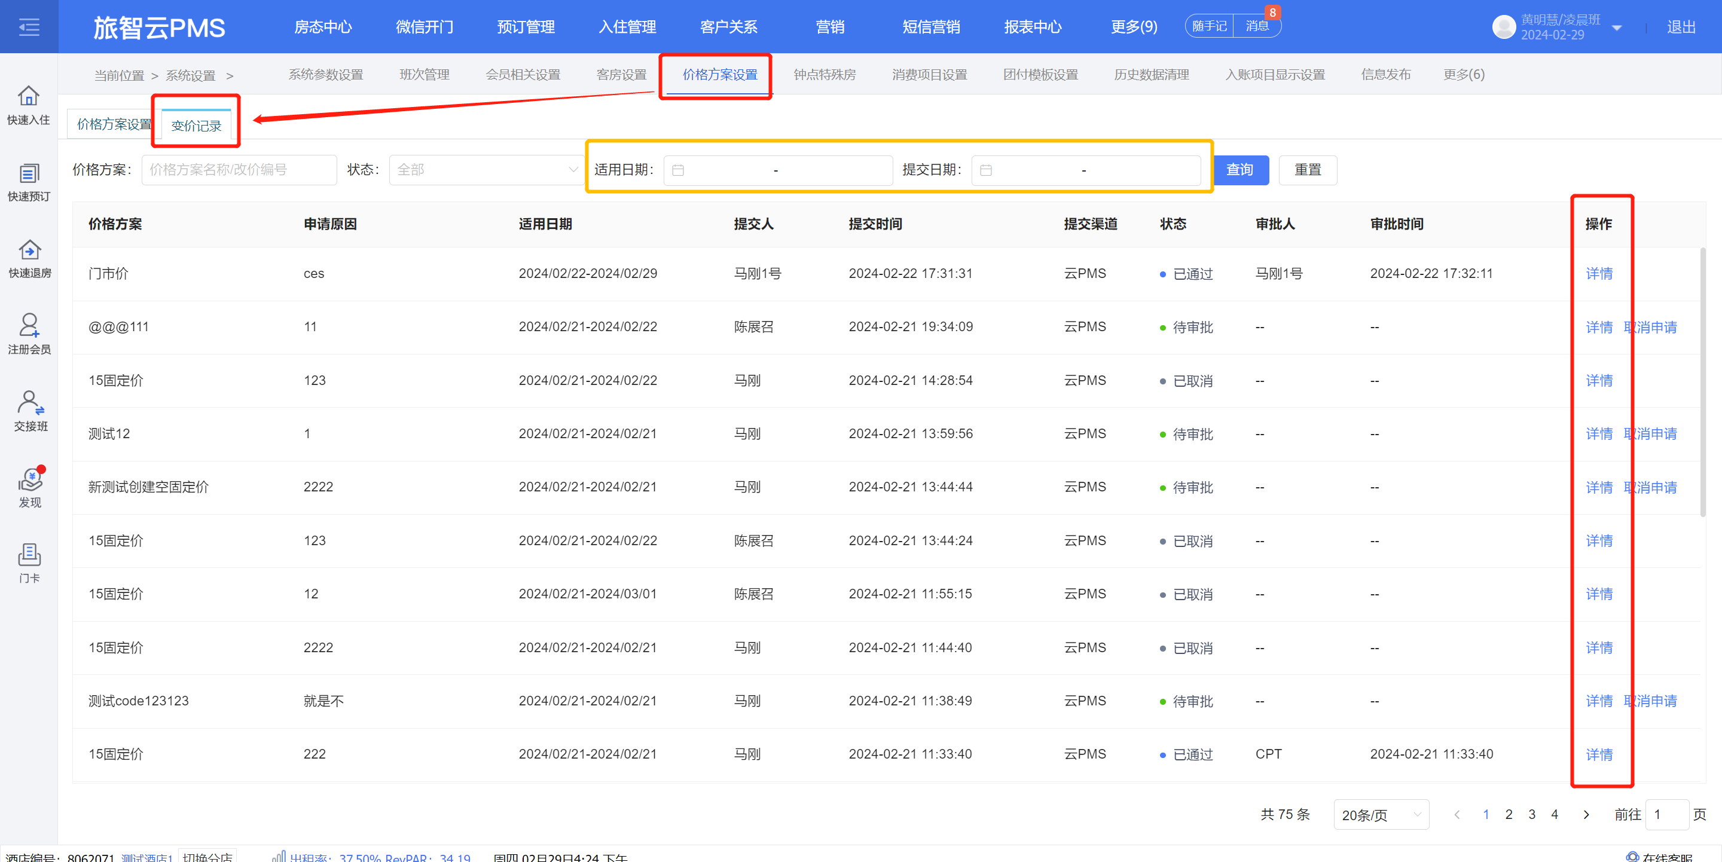Open 房态中心 menu
The height and width of the screenshot is (862, 1722).
323,27
